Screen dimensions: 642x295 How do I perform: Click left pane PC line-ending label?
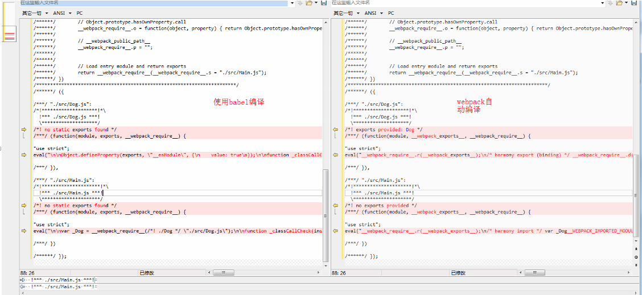click(x=80, y=13)
